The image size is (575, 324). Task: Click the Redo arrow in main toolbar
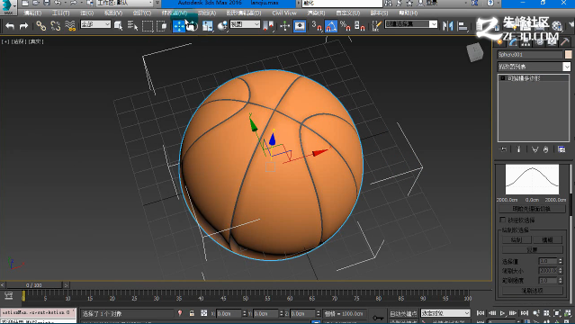pos(23,26)
